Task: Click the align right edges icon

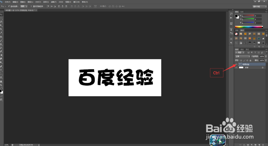Action: pyautogui.click(x=66, y=6)
